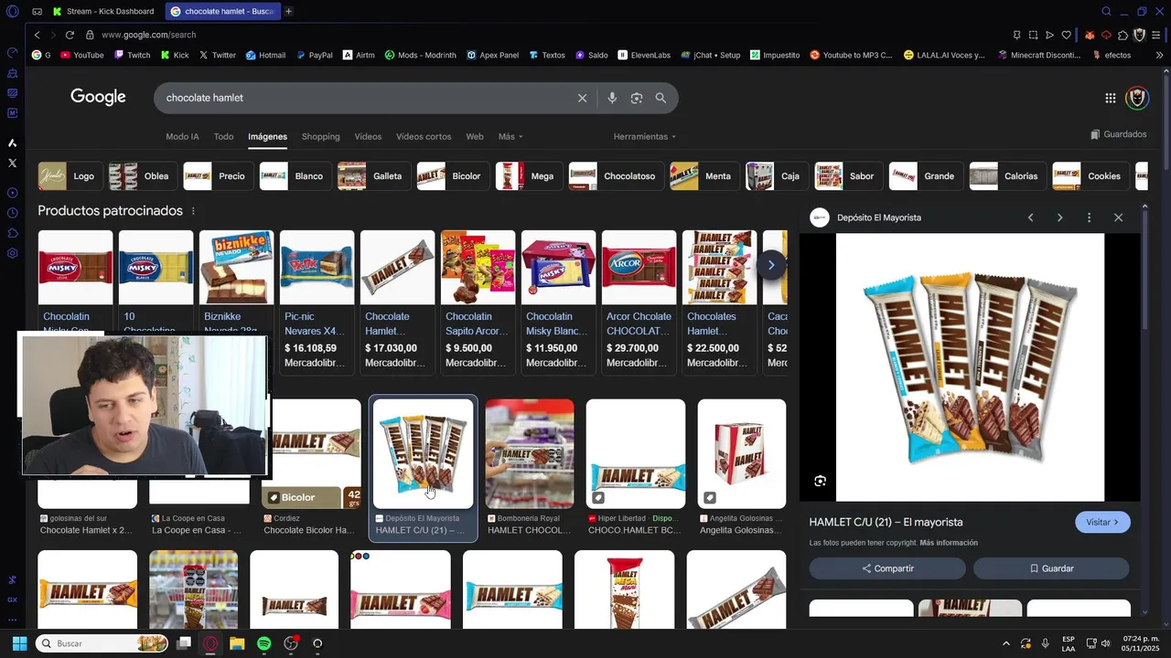Go back to the previous page

(37, 35)
